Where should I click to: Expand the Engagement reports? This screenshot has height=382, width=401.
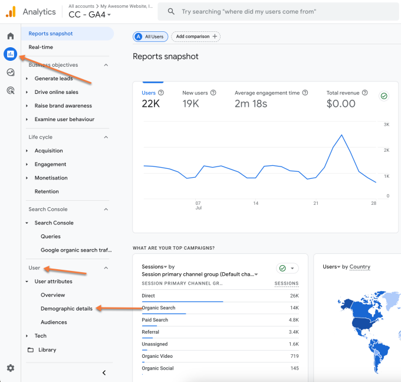pos(27,164)
